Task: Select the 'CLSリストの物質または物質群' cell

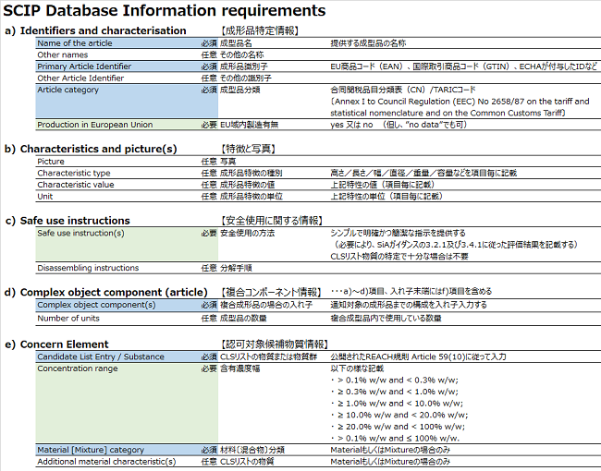Action: 268,356
